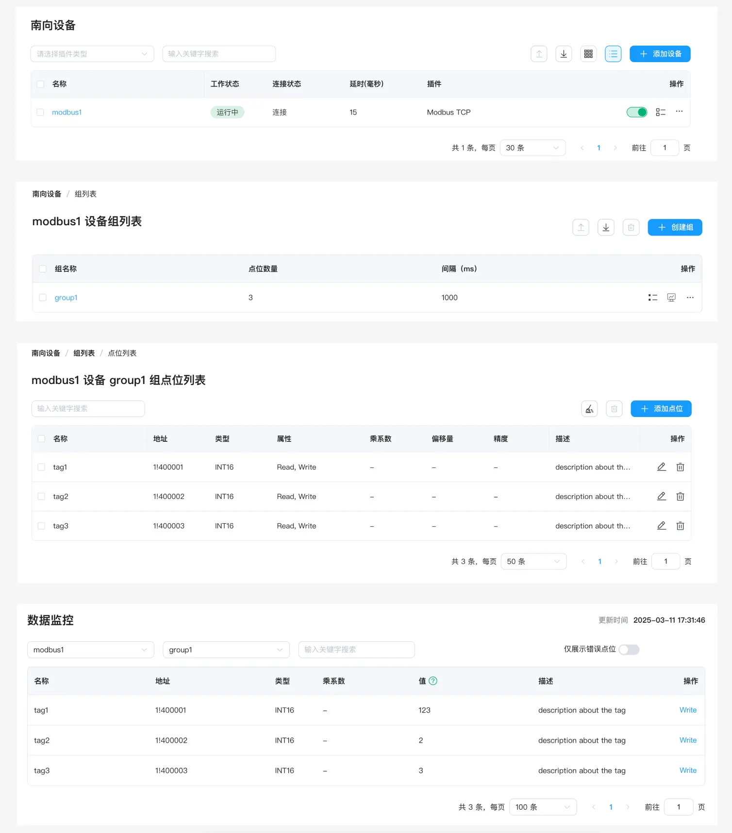The width and height of the screenshot is (732, 833).
Task: Click the clear tags broom icon
Action: (x=589, y=409)
